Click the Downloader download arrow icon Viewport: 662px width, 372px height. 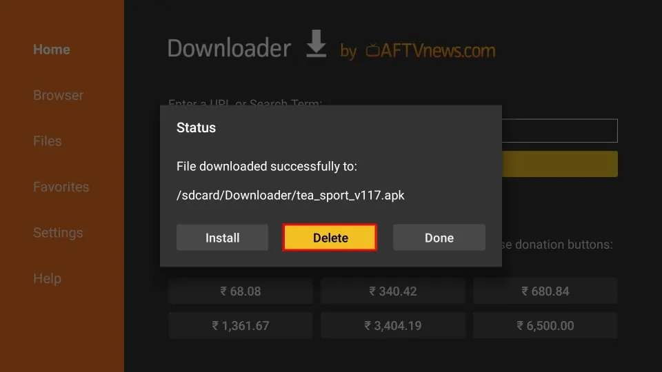pyautogui.click(x=316, y=43)
